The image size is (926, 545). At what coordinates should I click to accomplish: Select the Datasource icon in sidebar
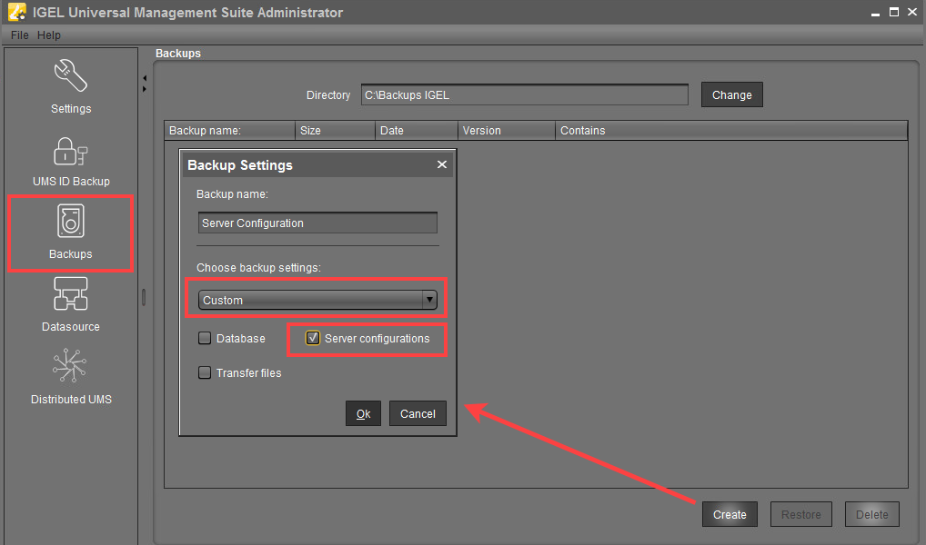pyautogui.click(x=70, y=295)
